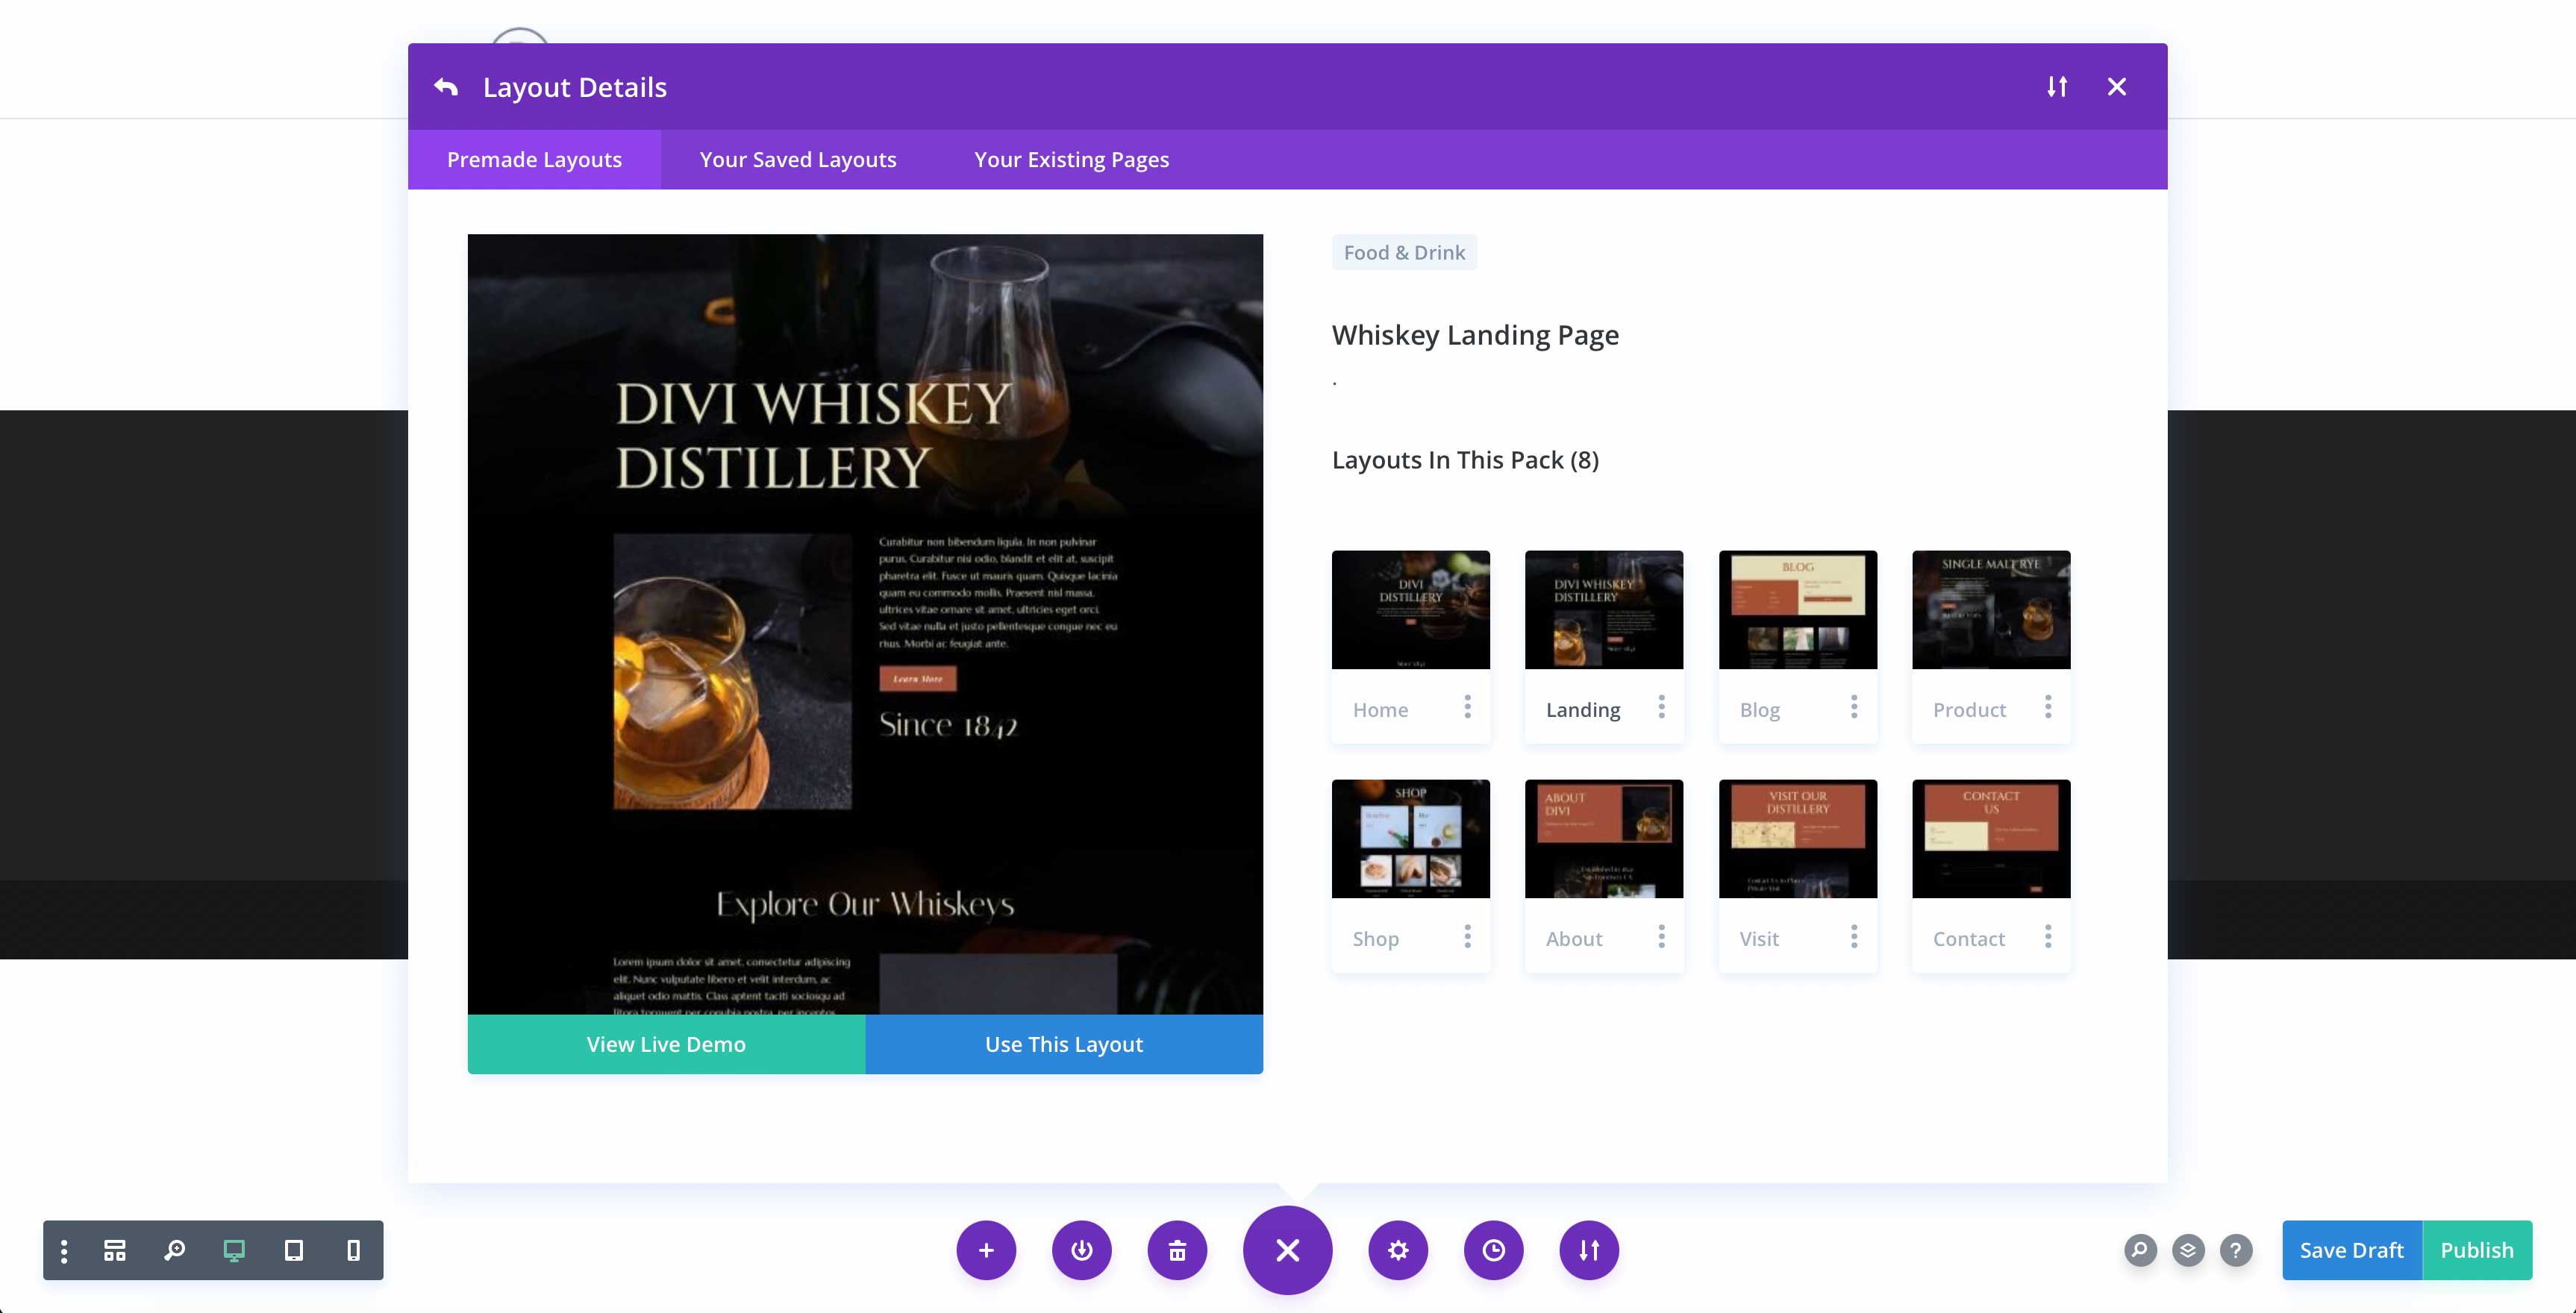Switch to Your Existing Pages tab

[1070, 159]
